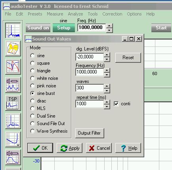Select the sine burst radio button

[x=32, y=93]
